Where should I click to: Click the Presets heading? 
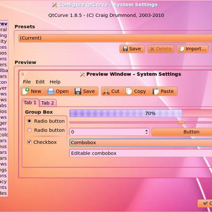tap(25, 26)
